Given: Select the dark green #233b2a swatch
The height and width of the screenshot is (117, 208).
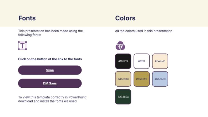Looking at the screenshot, I should (x=123, y=97).
